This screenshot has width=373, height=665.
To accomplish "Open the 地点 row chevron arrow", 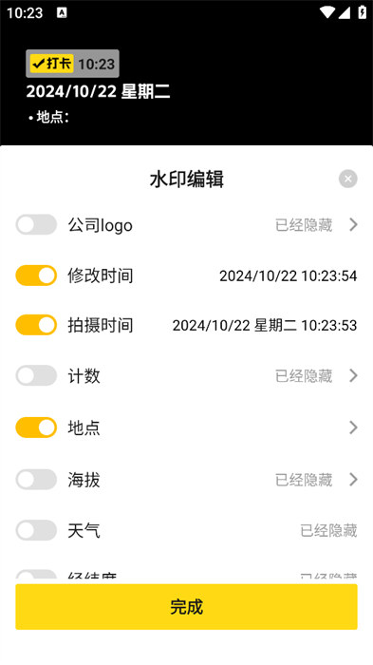I will 353,427.
